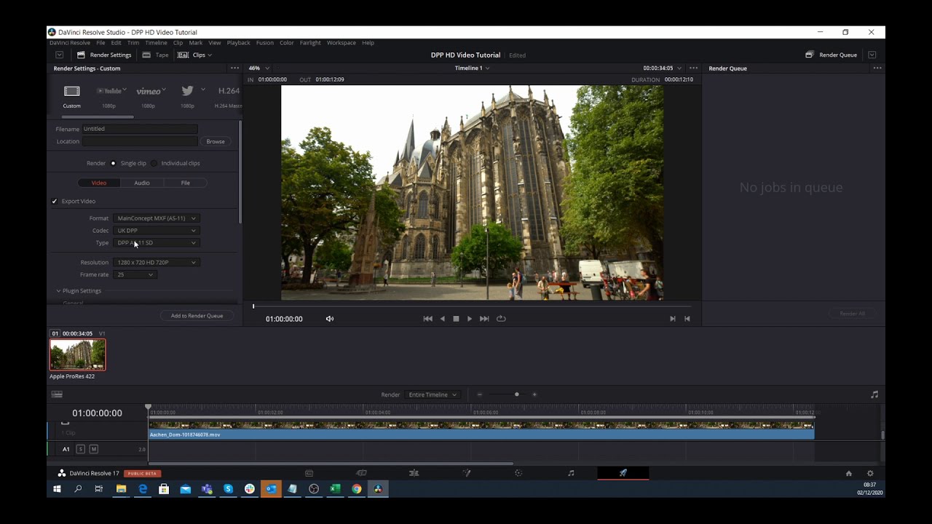Select the YouTube 1080p render preset
This screenshot has height=524, width=932.
coord(108,91)
